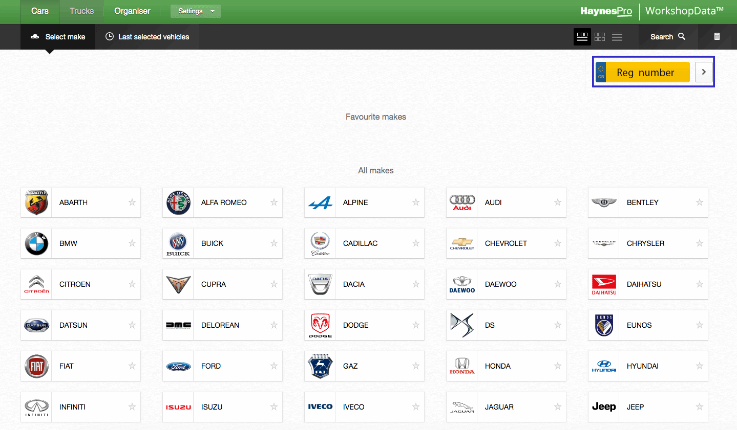Viewport: 737px width, 430px height.
Task: Select the ISUZU make name
Action: pos(212,407)
